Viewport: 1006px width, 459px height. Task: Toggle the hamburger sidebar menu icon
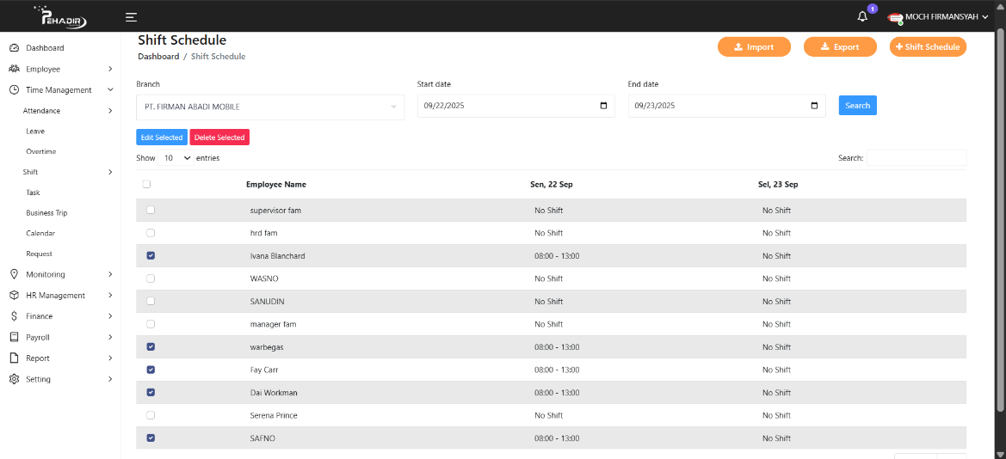(131, 17)
